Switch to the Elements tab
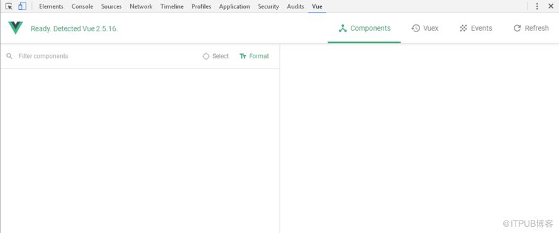The image size is (559, 233). tap(52, 6)
